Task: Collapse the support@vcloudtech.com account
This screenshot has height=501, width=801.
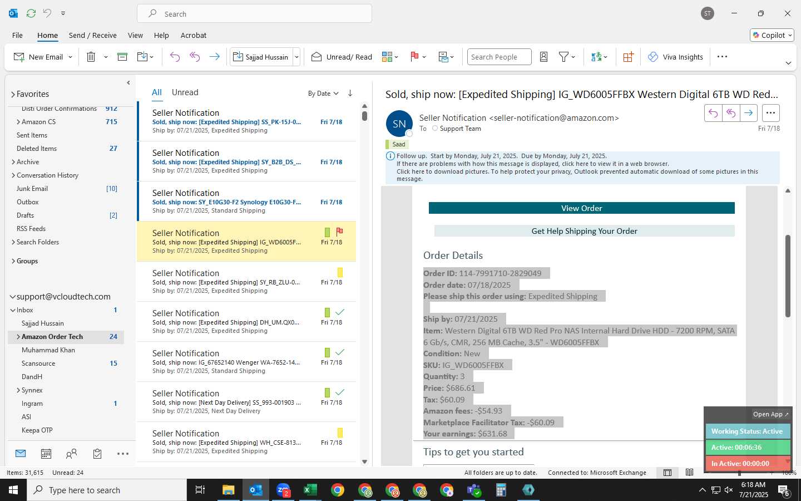Action: tap(12, 297)
